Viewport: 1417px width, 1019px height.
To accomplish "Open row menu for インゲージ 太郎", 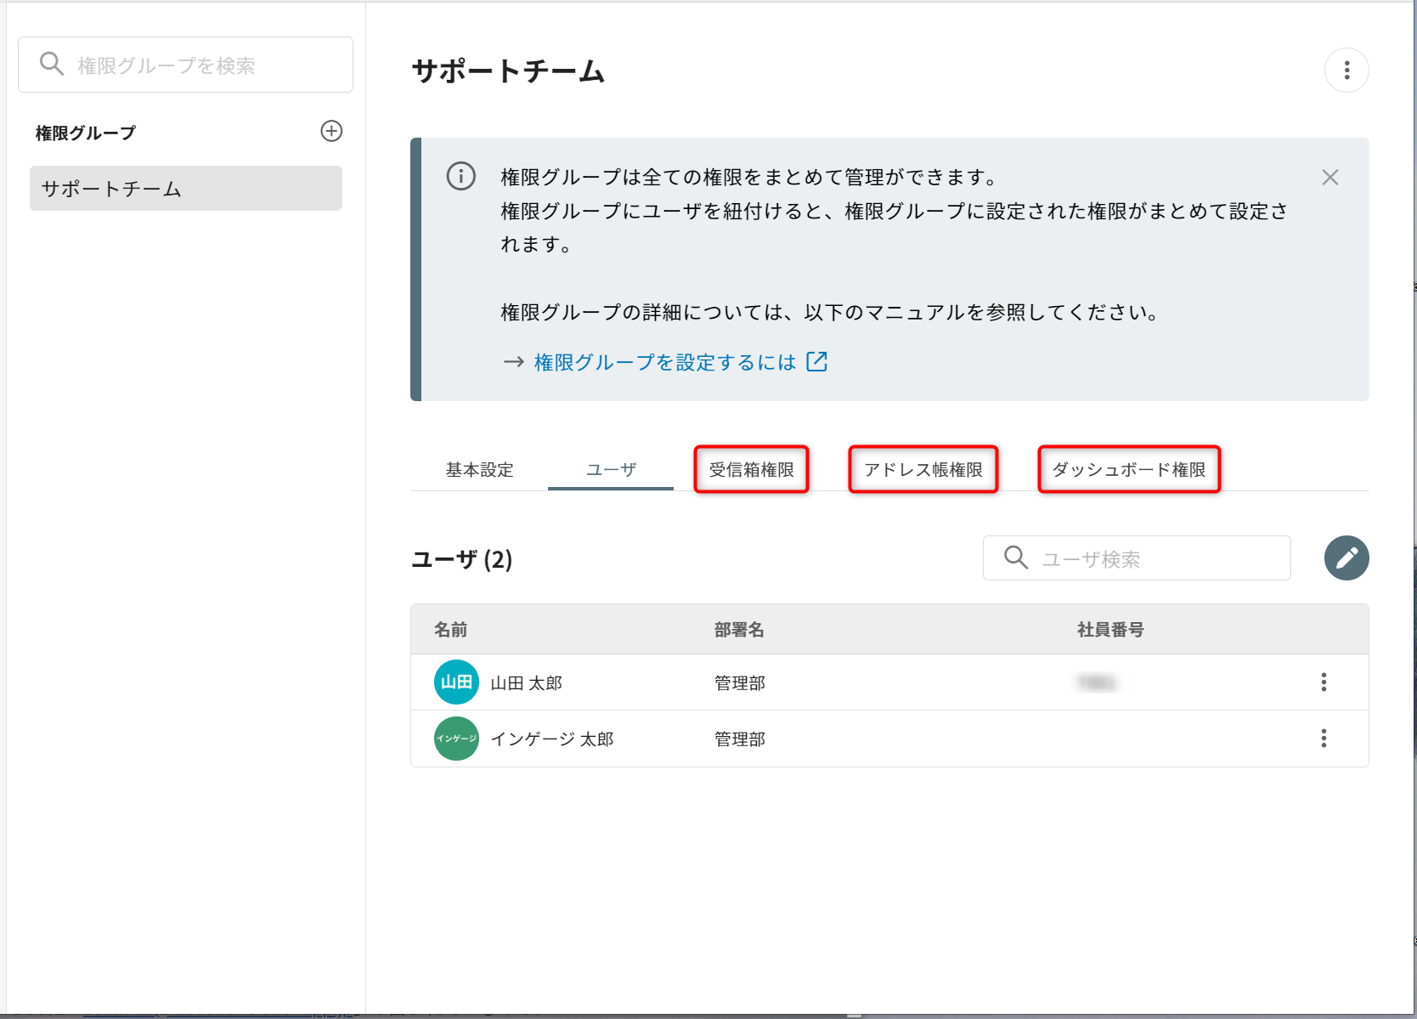I will (x=1323, y=739).
